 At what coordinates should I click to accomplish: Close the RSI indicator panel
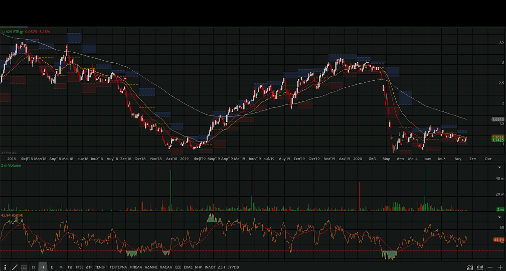coord(499,216)
